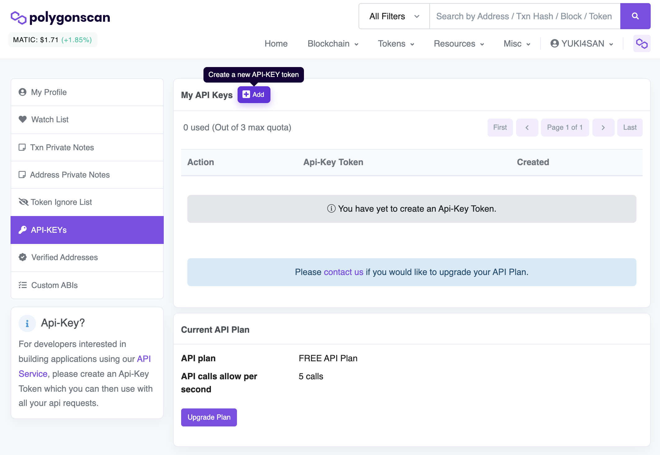Open Watch List sidebar item
Image resolution: width=660 pixels, height=455 pixels.
click(87, 120)
